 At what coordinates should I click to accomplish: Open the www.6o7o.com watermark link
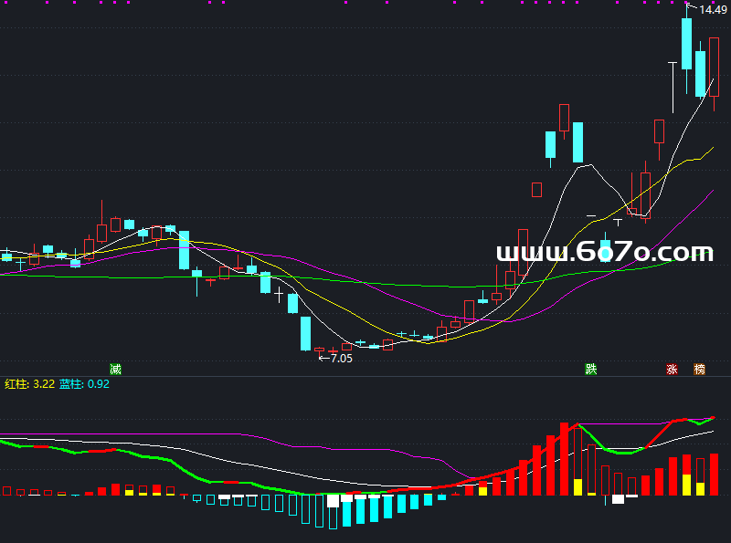(x=604, y=252)
